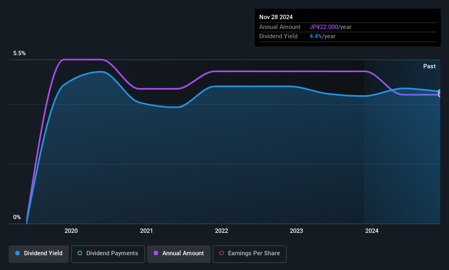Click the 2021 x-axis label
The width and height of the screenshot is (449, 270).
tap(147, 231)
